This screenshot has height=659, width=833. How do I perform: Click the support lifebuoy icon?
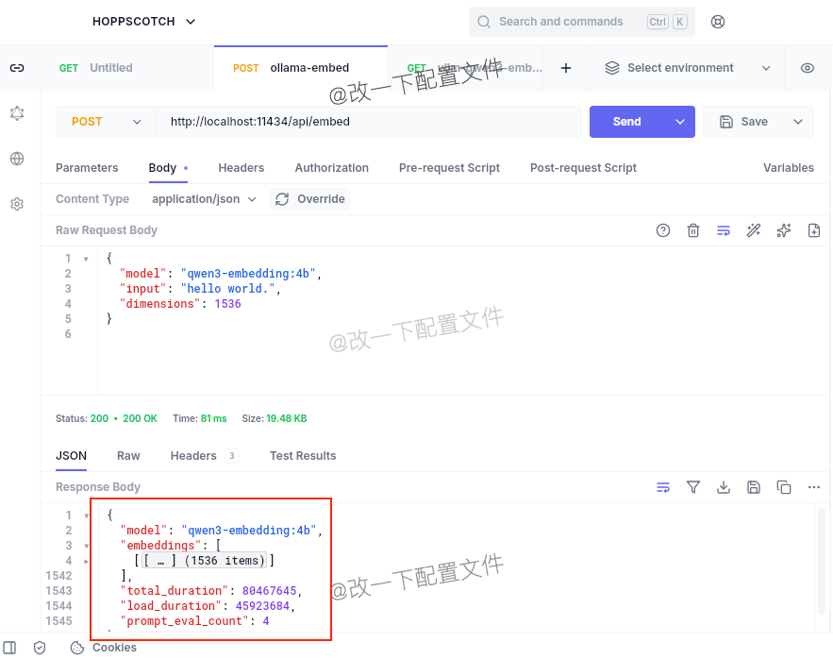pyautogui.click(x=718, y=22)
